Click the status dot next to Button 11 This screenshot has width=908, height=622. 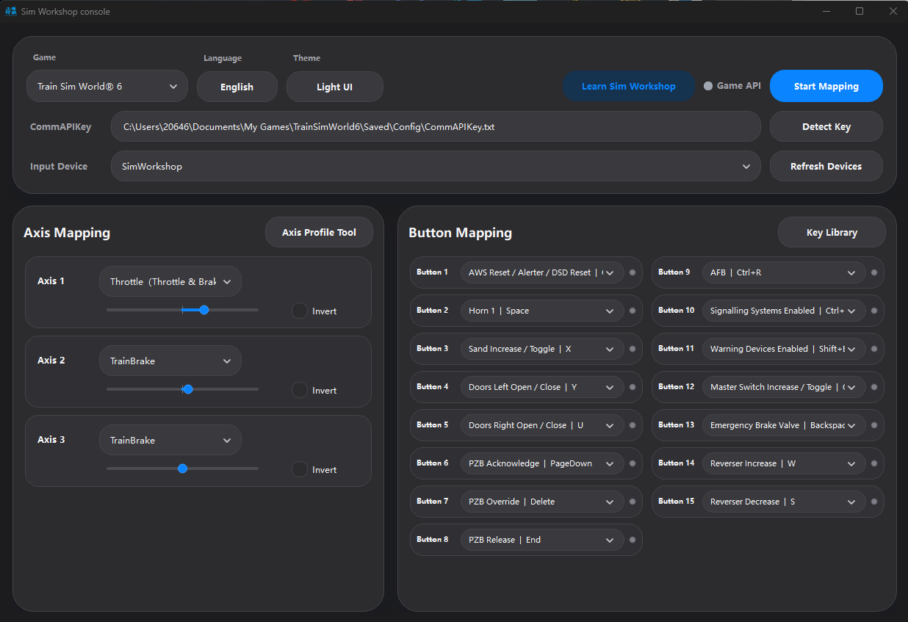874,349
